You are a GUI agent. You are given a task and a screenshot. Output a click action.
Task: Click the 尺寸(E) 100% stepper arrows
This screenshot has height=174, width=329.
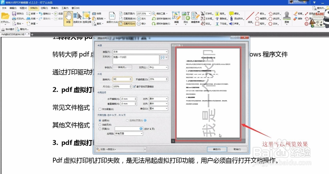130,87
